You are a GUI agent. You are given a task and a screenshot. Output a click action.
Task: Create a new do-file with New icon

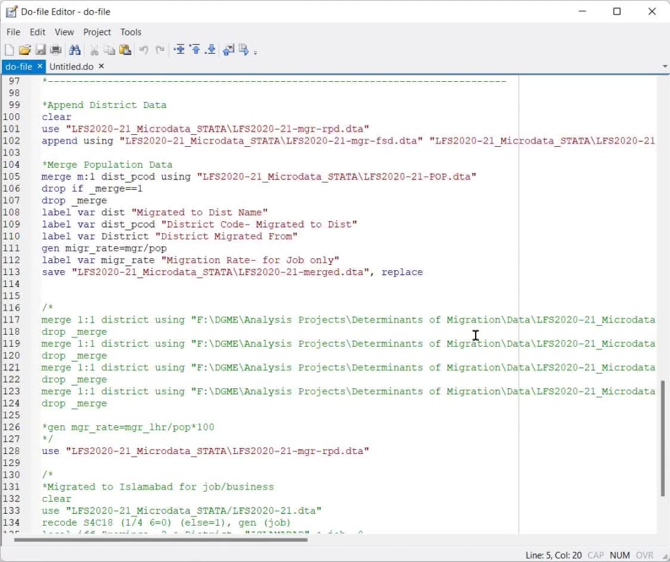(9, 50)
